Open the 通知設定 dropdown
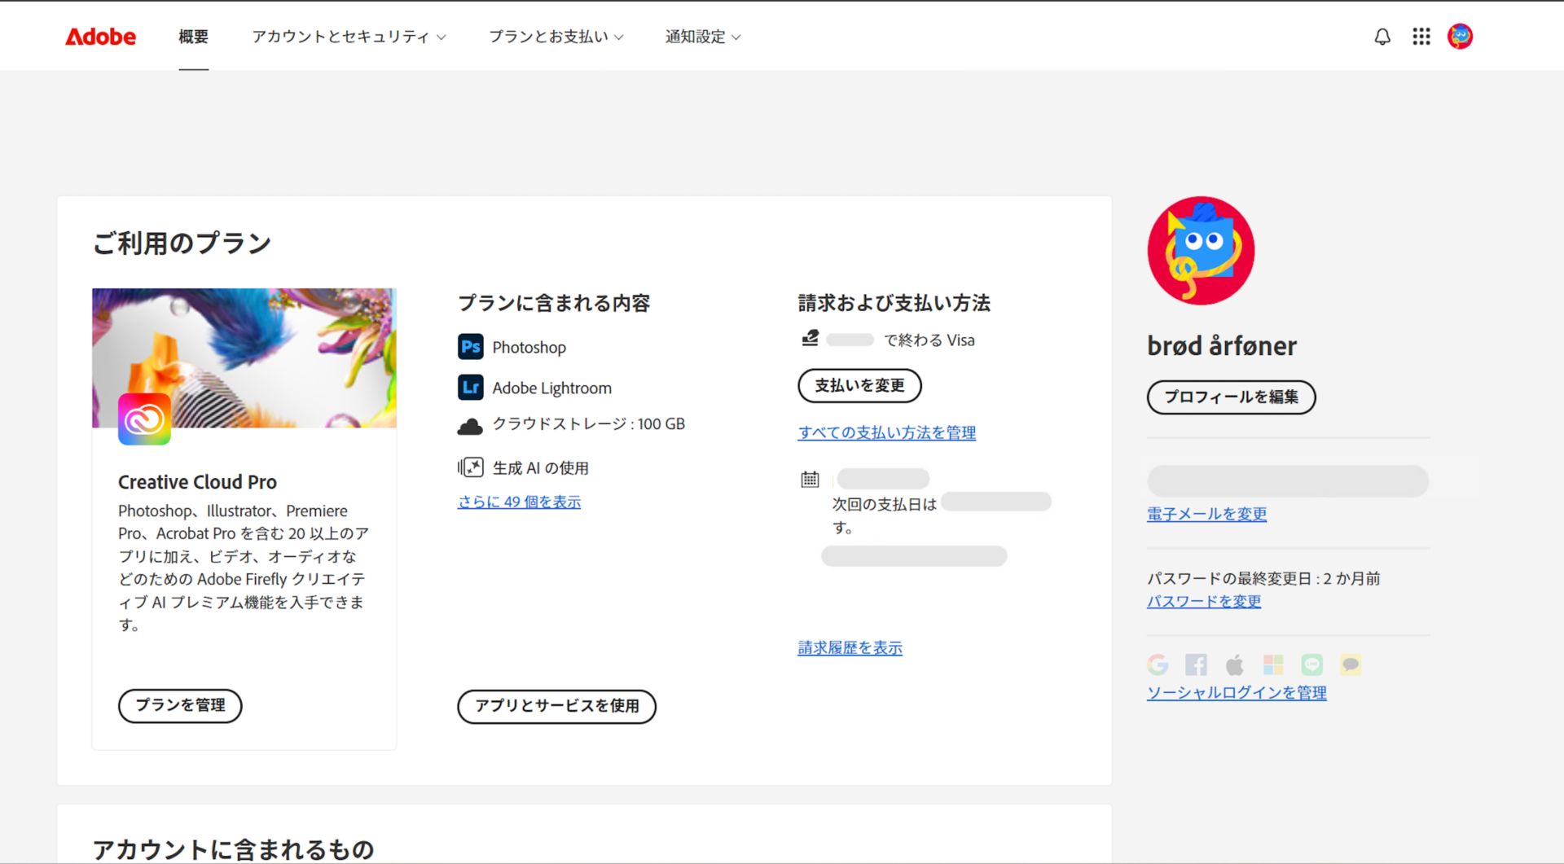The height and width of the screenshot is (864, 1564). [x=702, y=36]
